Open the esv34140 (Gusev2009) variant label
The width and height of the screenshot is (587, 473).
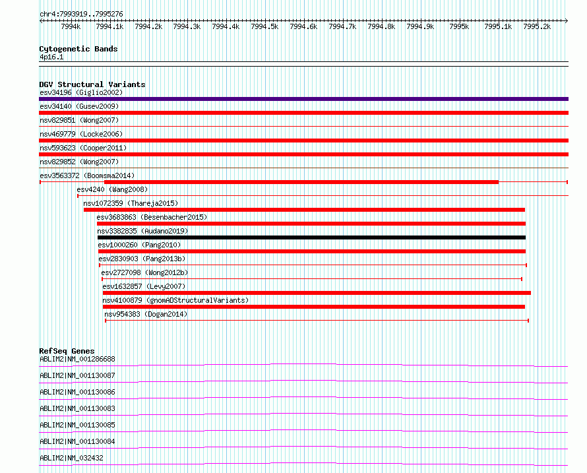(x=79, y=106)
